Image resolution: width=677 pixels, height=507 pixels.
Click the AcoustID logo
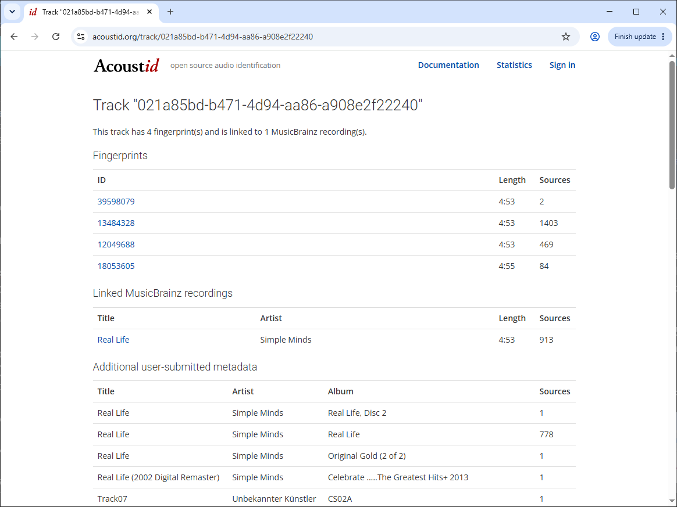pos(126,65)
